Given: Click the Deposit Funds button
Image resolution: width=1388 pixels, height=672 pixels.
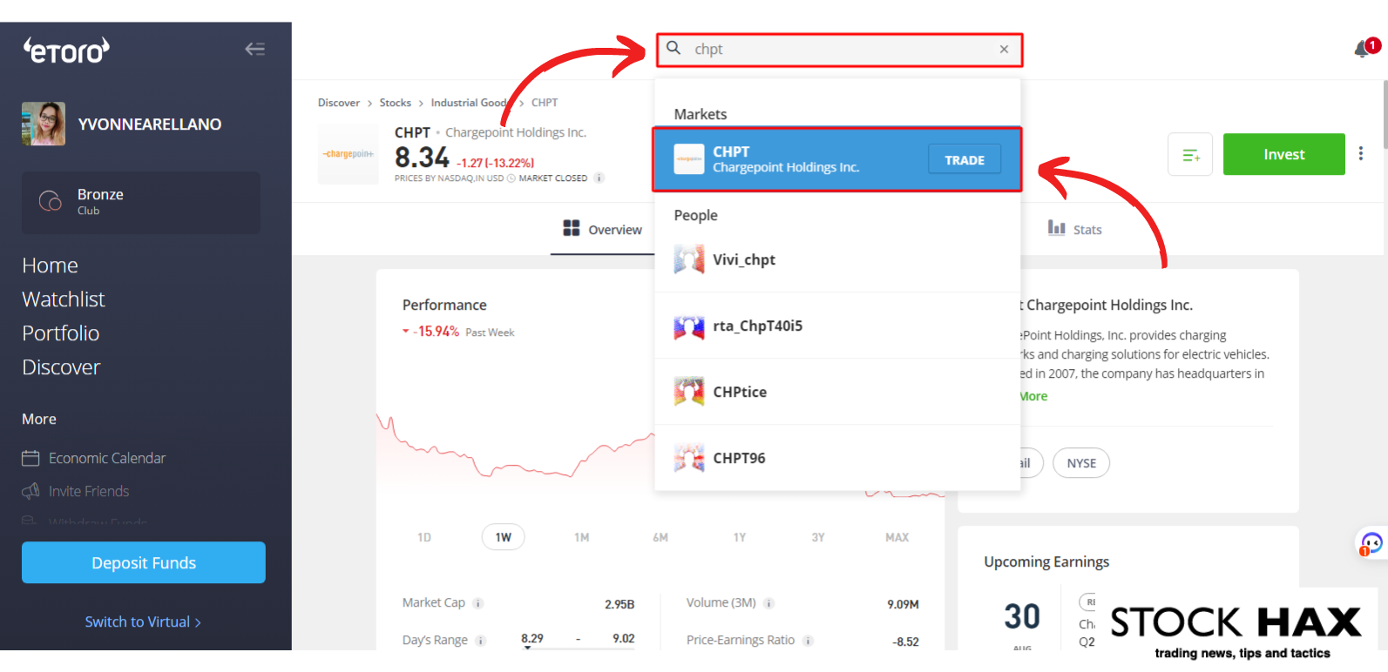Looking at the screenshot, I should click(144, 562).
